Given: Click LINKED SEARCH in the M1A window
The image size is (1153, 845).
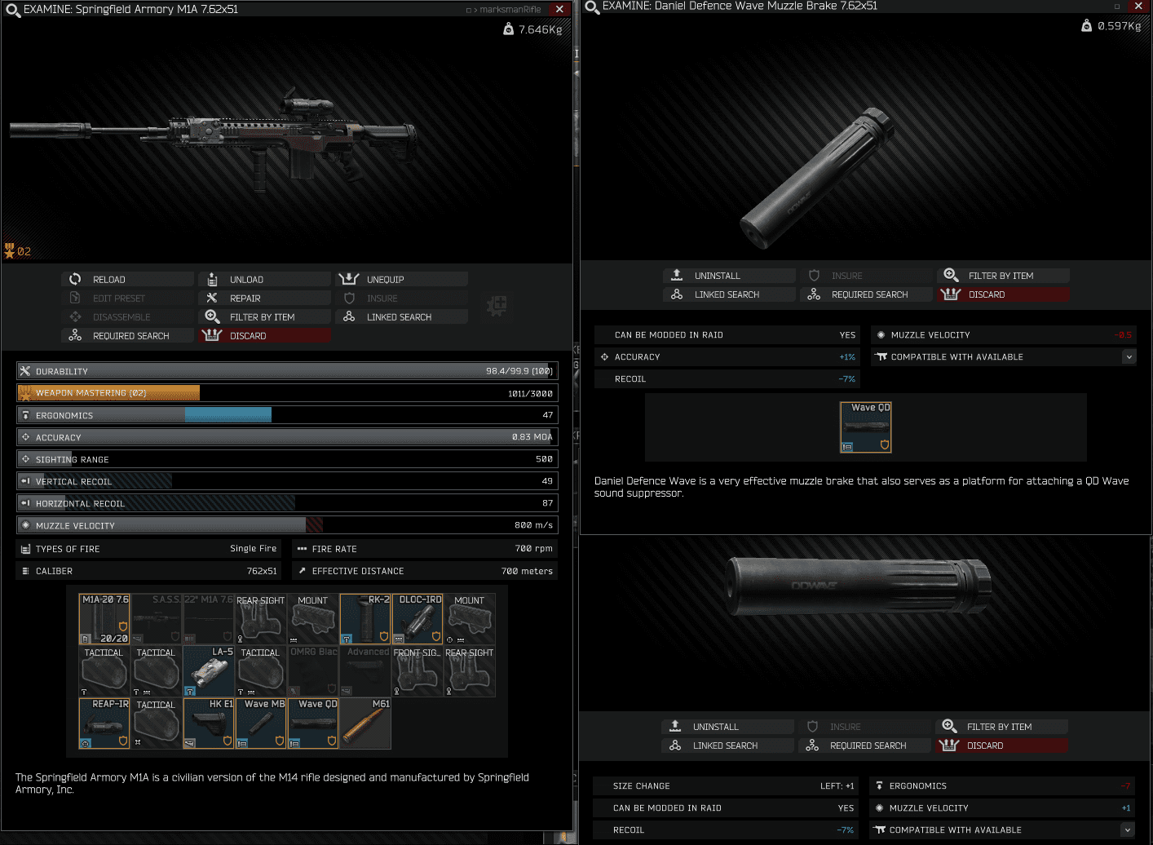Looking at the screenshot, I should pyautogui.click(x=401, y=316).
